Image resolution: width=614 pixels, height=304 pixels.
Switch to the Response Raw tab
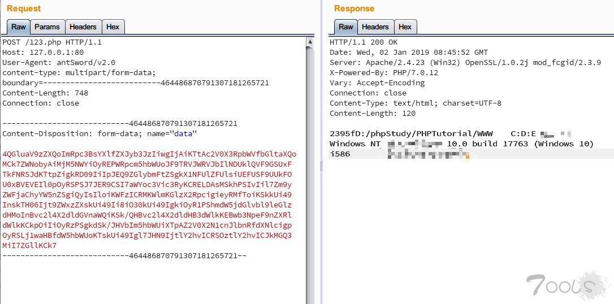tap(346, 27)
